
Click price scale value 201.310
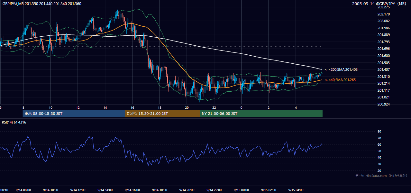383,77
